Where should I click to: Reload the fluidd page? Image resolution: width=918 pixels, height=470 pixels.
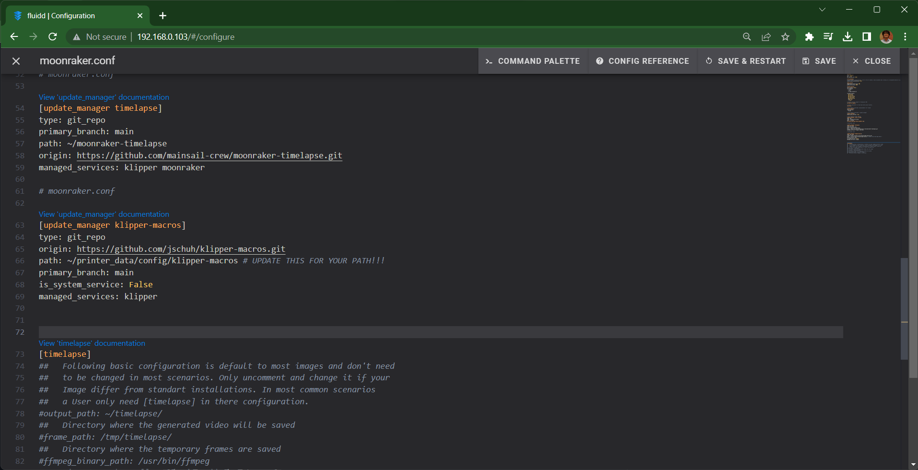53,36
